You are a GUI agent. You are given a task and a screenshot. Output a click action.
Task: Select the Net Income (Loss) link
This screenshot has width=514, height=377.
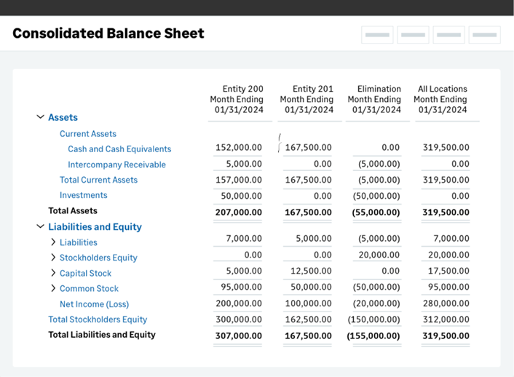tap(94, 304)
